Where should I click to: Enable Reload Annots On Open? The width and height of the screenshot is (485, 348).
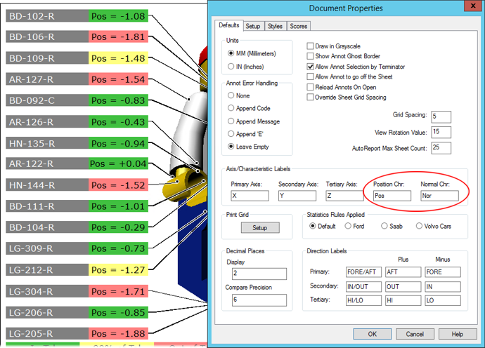[311, 87]
